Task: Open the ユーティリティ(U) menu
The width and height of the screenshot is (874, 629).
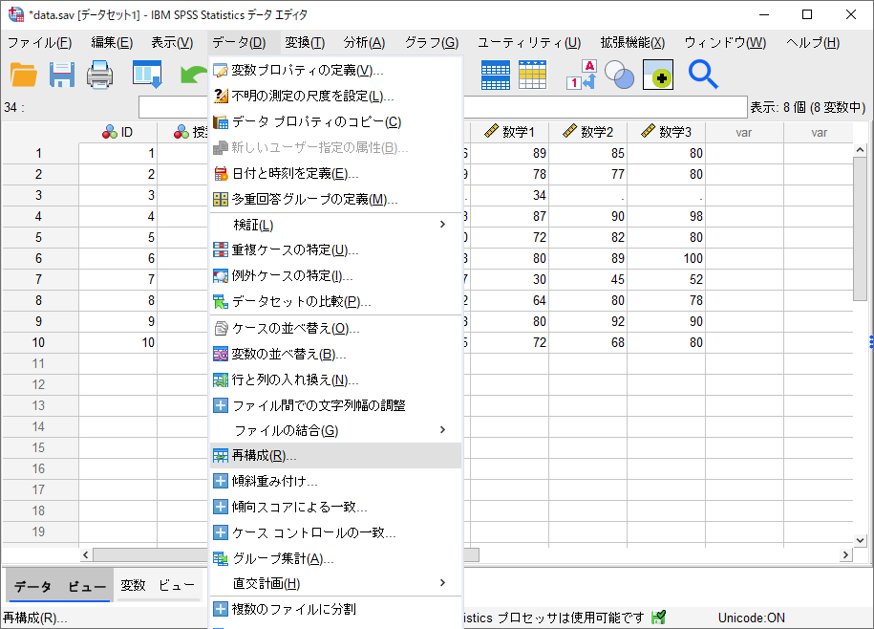Action: coord(529,43)
